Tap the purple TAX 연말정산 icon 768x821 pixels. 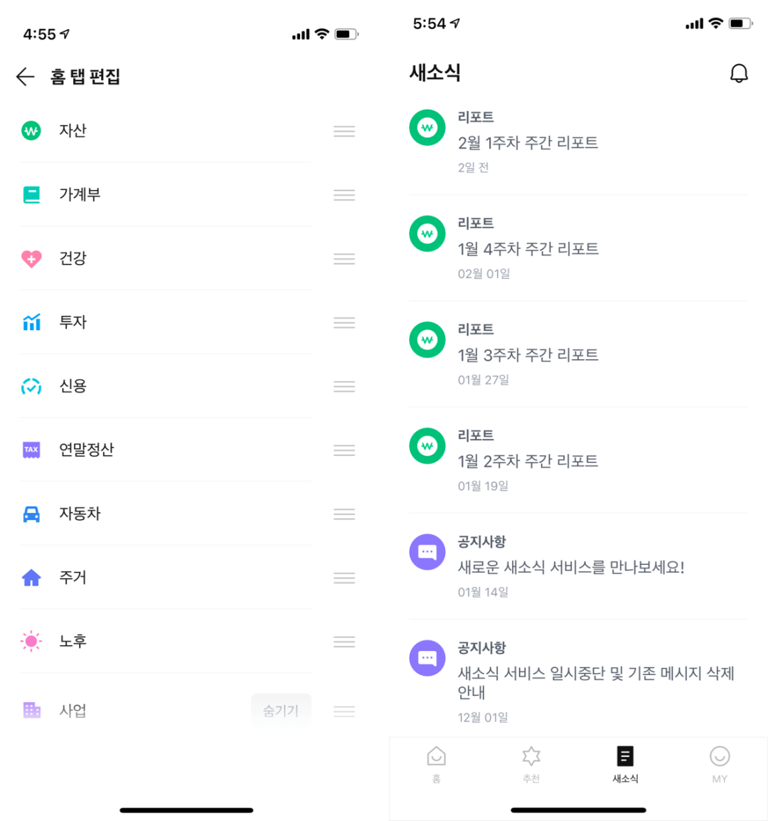[31, 450]
